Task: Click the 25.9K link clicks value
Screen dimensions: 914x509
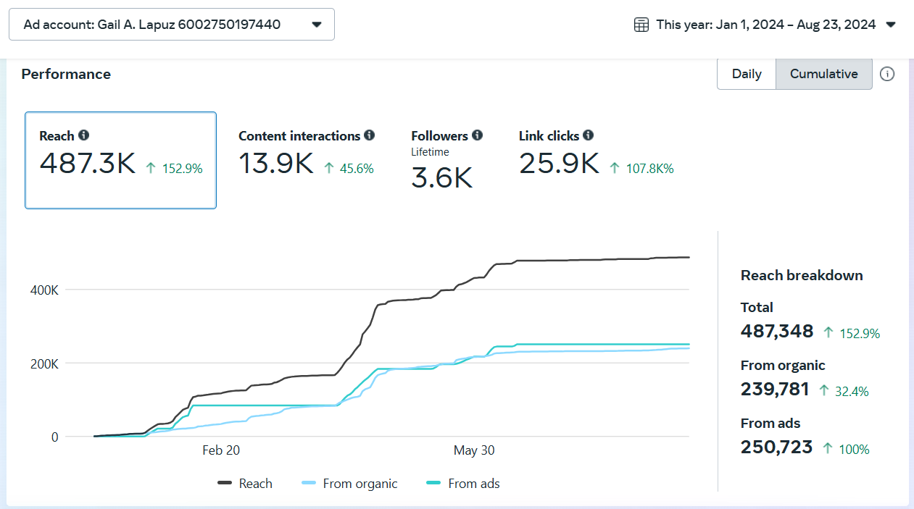Action: [x=559, y=164]
